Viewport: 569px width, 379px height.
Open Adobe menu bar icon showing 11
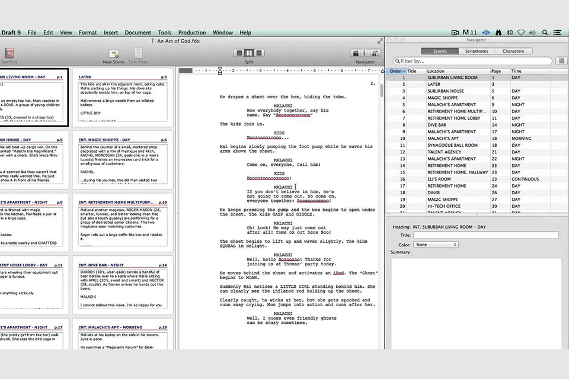pos(469,33)
